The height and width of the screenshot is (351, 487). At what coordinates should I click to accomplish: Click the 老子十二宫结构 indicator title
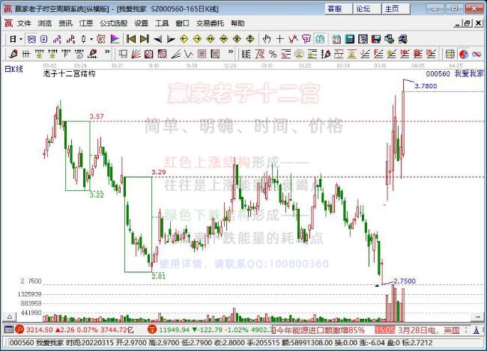[x=69, y=74]
